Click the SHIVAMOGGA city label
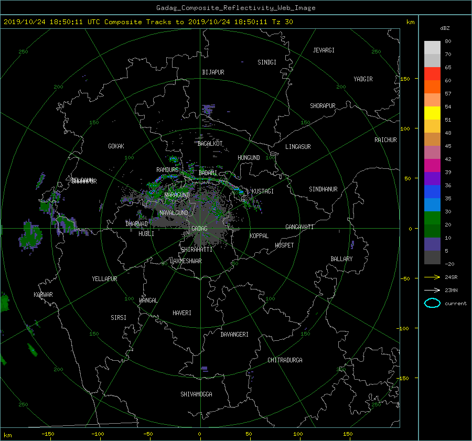The image size is (472, 441). coord(196,394)
